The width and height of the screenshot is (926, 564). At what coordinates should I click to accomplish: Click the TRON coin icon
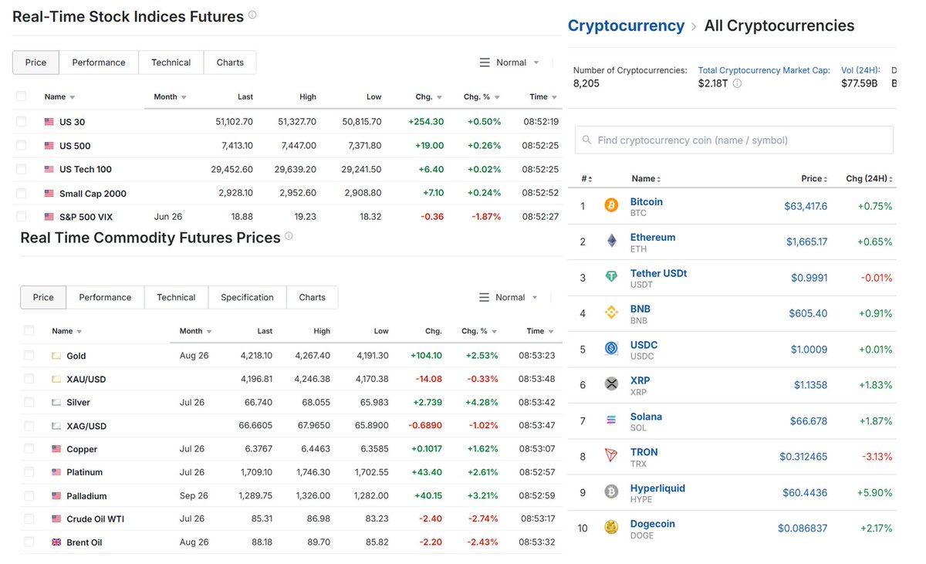click(612, 456)
